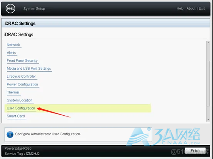Open the About link in header
Viewport: 213px width, 159px height.
(x=191, y=8)
